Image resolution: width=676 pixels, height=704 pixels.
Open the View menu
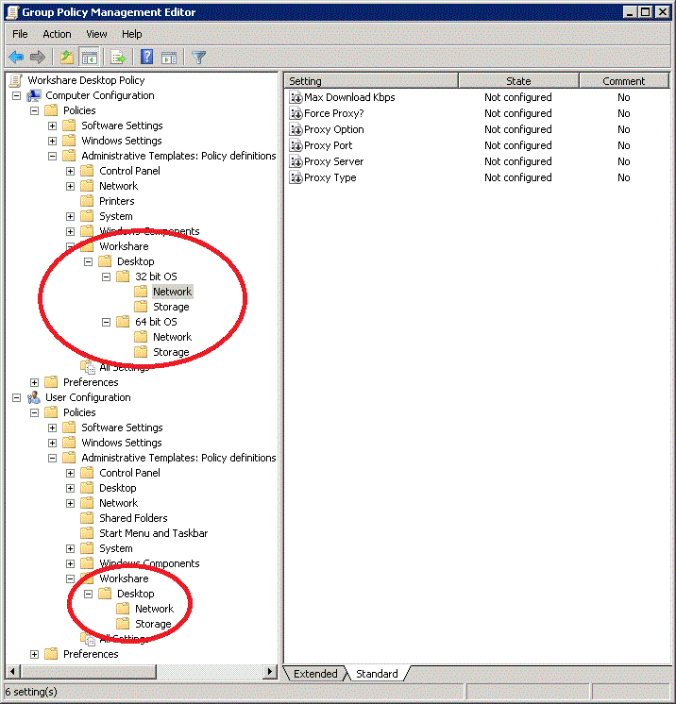coord(96,34)
